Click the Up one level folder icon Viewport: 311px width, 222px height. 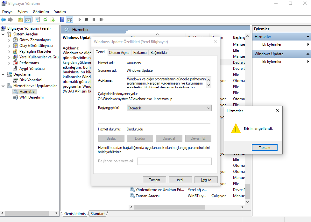coord(20,19)
